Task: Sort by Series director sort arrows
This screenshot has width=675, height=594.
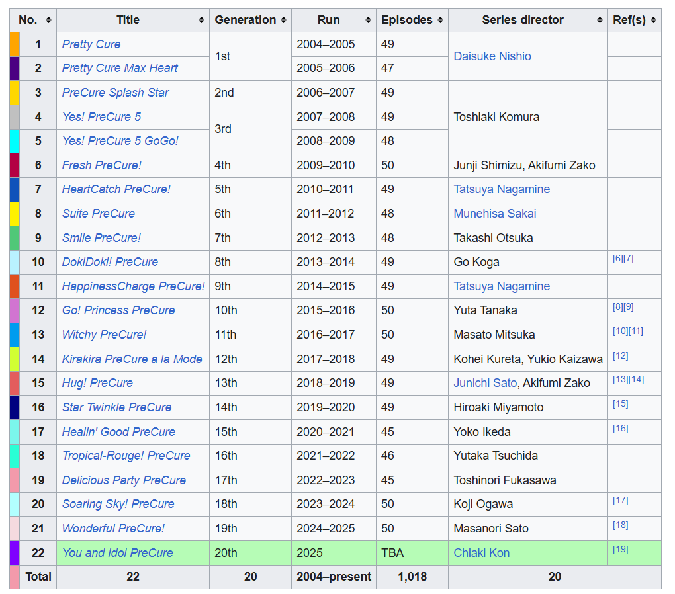Action: coord(600,21)
